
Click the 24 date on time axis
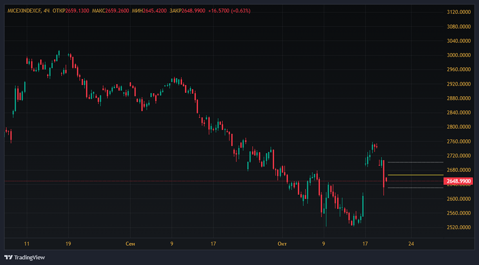pyautogui.click(x=411, y=244)
